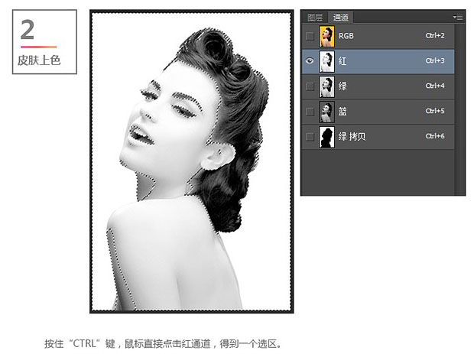Click the Ctrl+5 shortcut label
The width and height of the screenshot is (474, 354).
point(435,111)
